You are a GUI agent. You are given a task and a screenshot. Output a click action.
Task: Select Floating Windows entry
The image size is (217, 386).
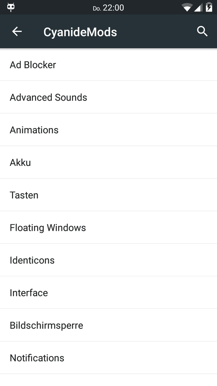(108, 227)
